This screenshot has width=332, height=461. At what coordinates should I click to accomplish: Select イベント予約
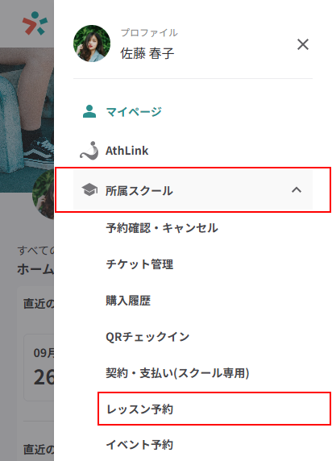(x=139, y=445)
